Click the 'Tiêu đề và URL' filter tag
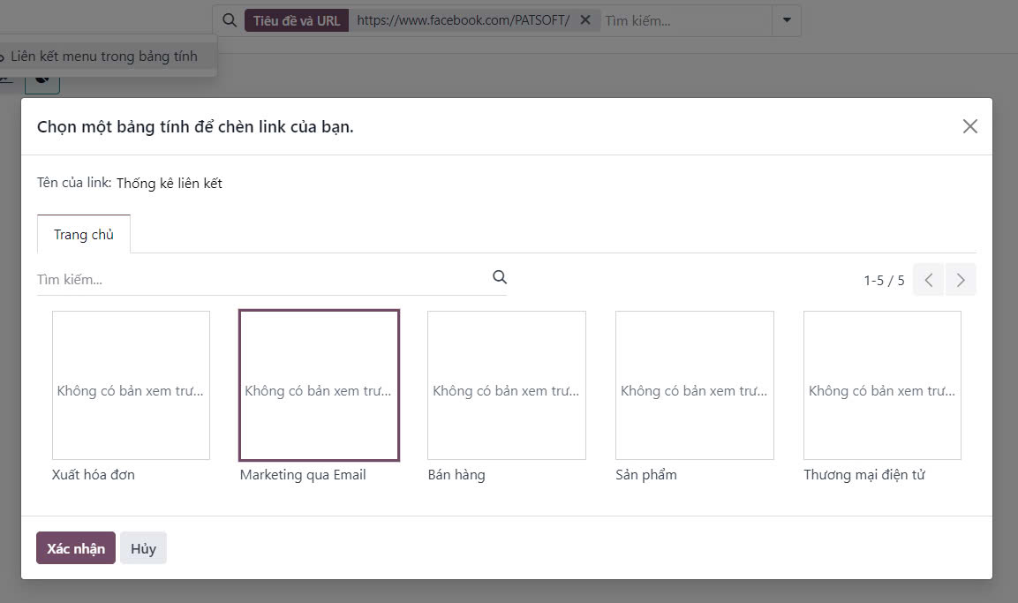1018x603 pixels. tap(297, 20)
